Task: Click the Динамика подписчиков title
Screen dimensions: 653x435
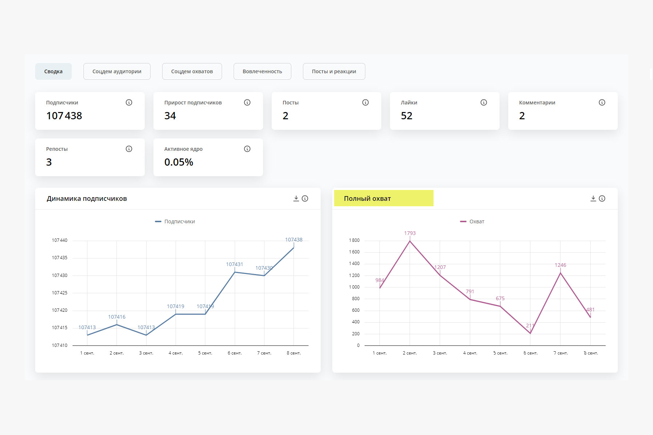Action: click(87, 199)
